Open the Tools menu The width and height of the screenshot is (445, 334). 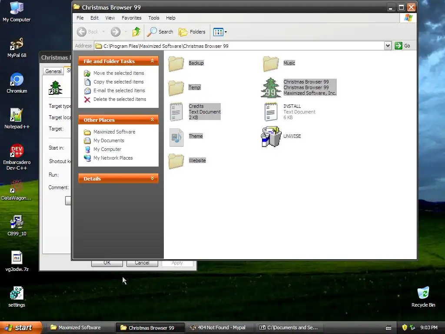[x=154, y=18]
